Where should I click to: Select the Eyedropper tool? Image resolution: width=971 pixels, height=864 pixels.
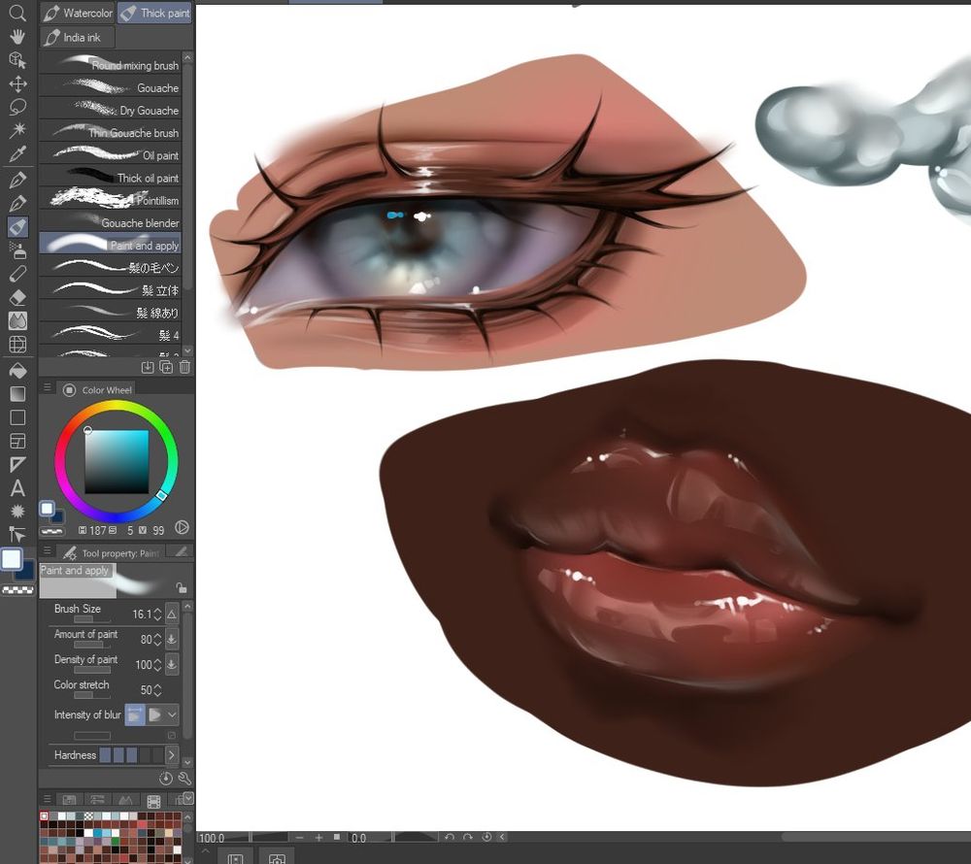[x=17, y=153]
